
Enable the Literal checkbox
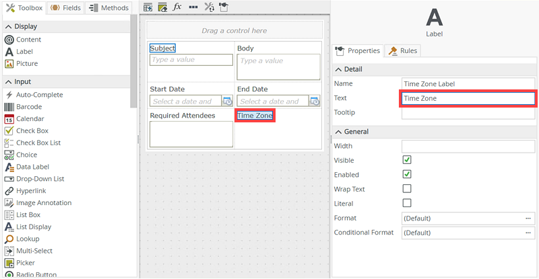point(407,203)
